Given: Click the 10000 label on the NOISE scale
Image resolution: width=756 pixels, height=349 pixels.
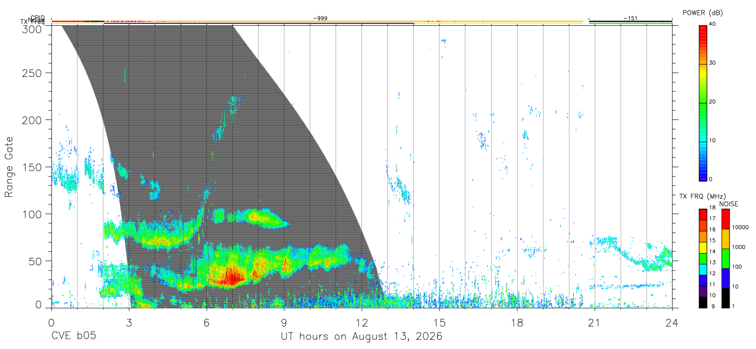Looking at the screenshot, I should coord(740,227).
